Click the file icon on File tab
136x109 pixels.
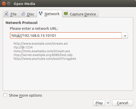pos(6,14)
